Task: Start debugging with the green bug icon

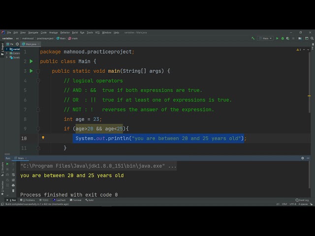Action: (x=283, y=38)
